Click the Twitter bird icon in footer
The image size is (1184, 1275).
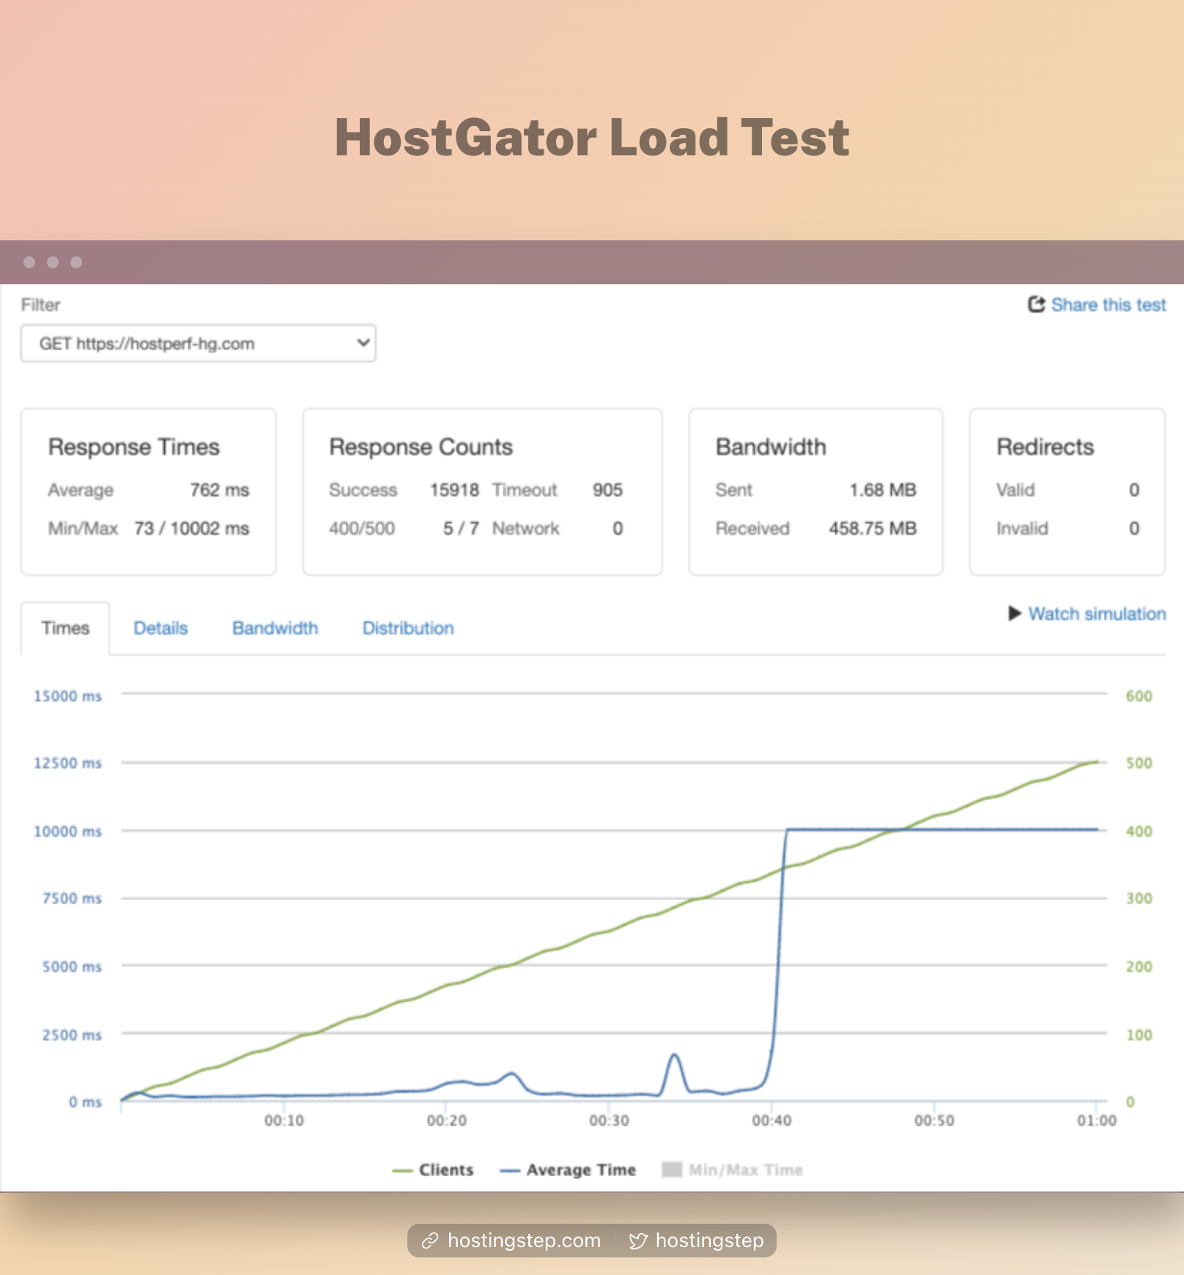[638, 1241]
